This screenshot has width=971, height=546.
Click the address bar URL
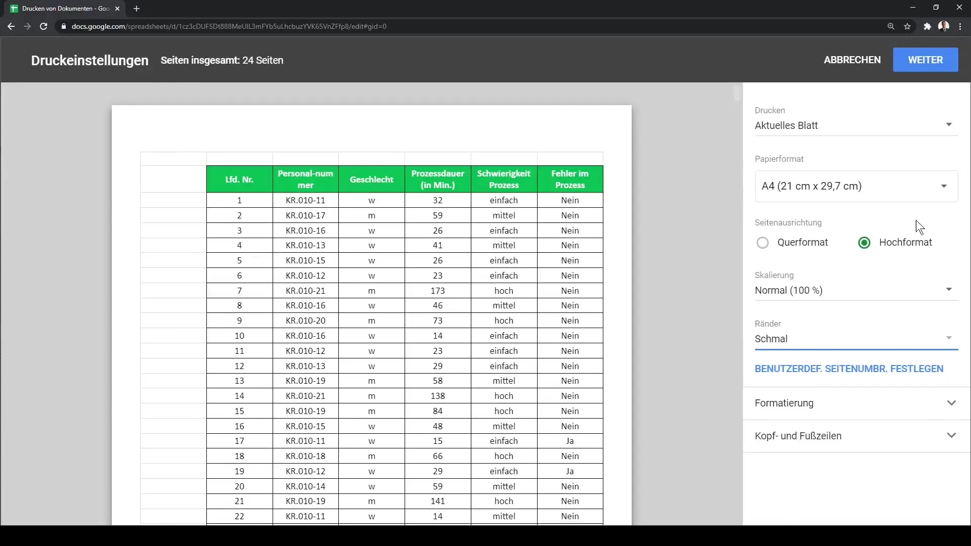(229, 26)
